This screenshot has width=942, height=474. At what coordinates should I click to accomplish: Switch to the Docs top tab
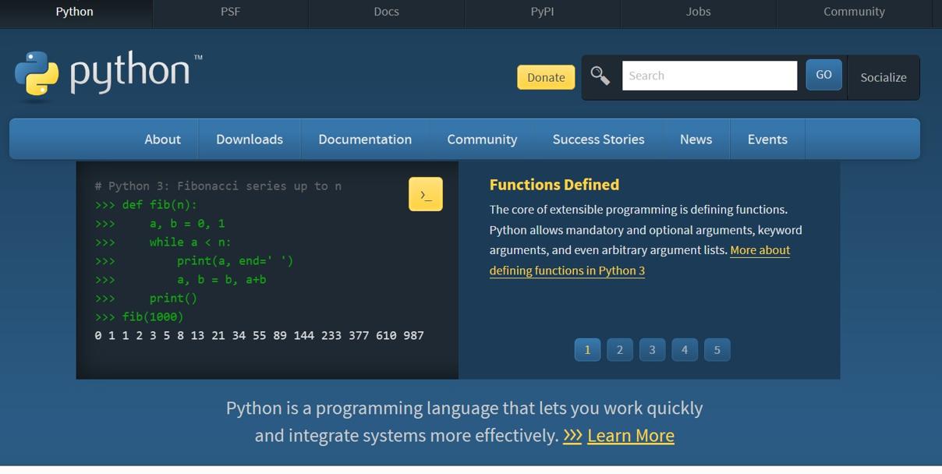click(x=387, y=12)
